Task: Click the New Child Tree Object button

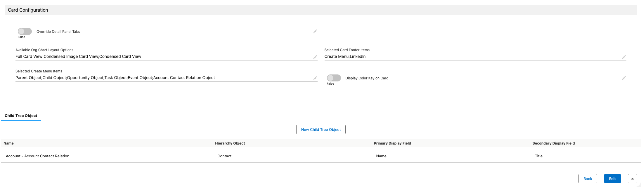Action: coord(321,129)
